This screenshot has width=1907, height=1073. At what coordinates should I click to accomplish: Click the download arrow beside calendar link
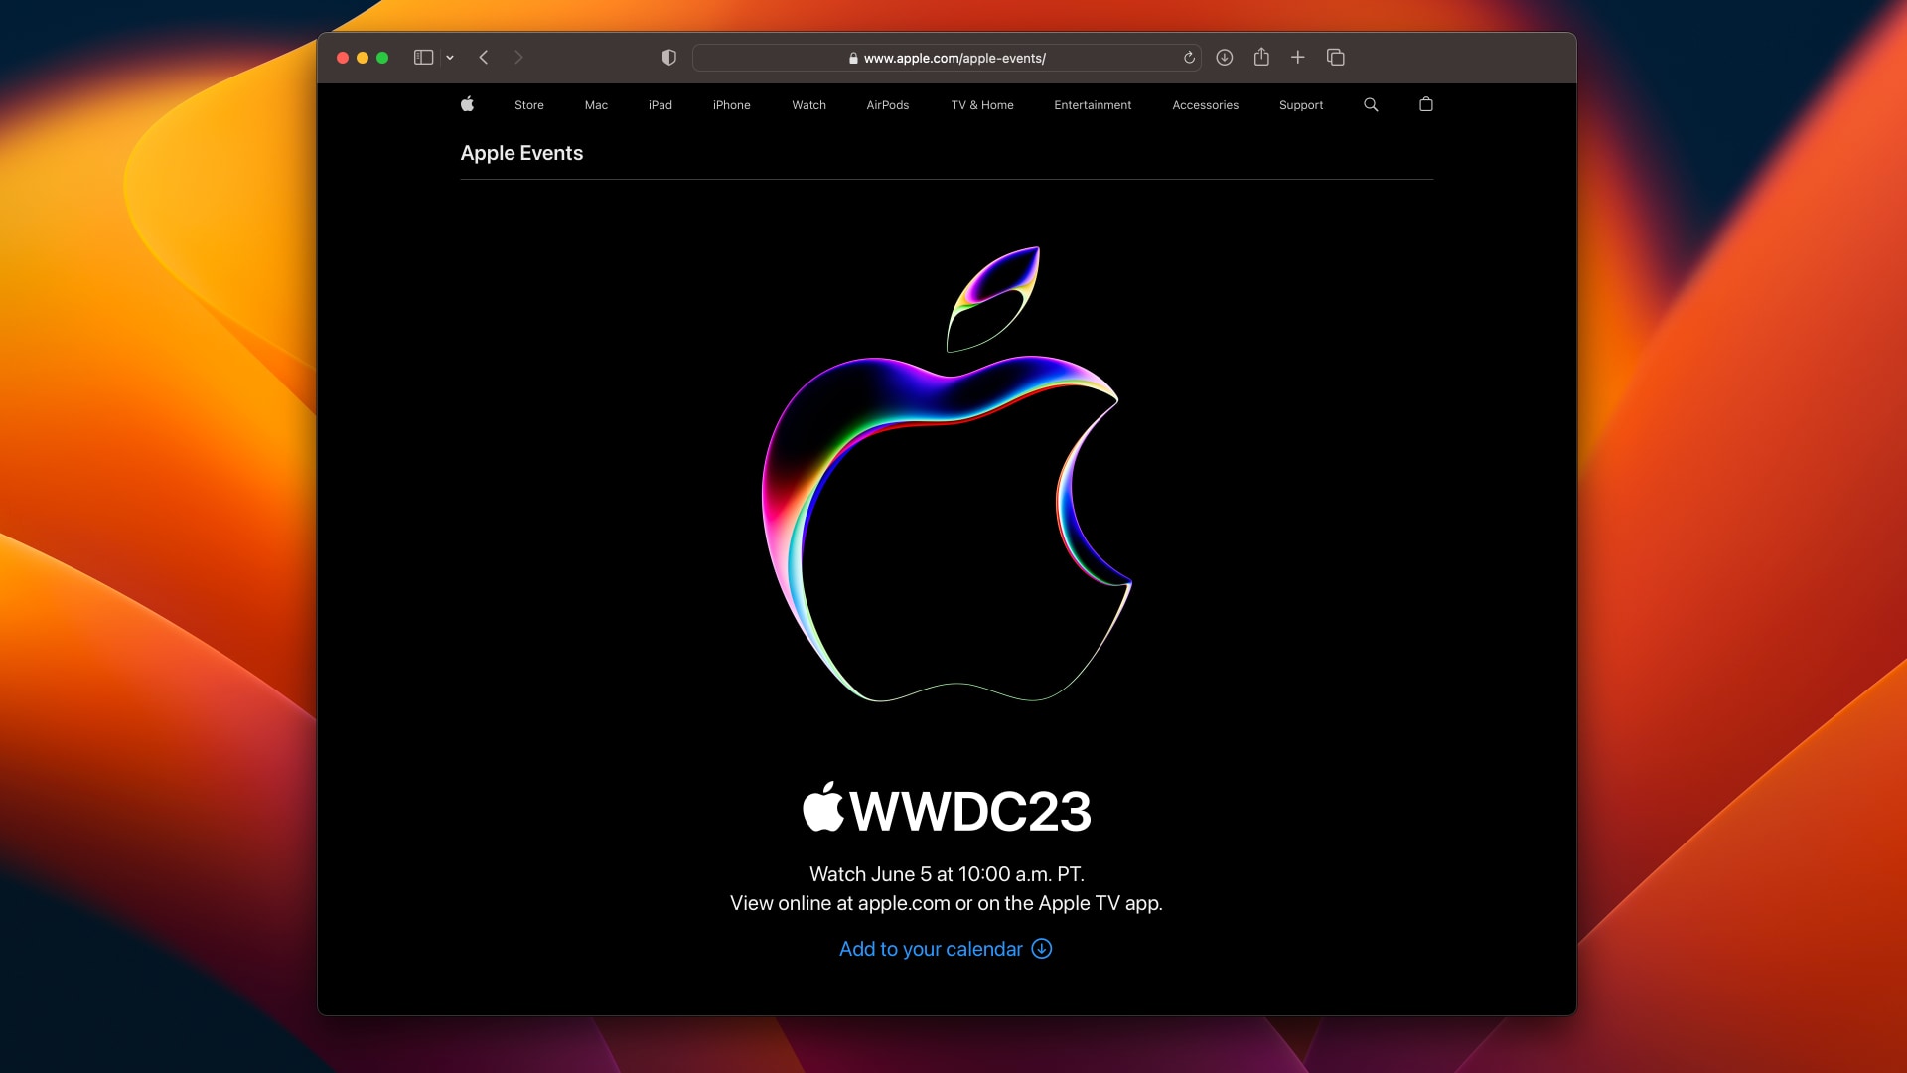[1042, 949]
